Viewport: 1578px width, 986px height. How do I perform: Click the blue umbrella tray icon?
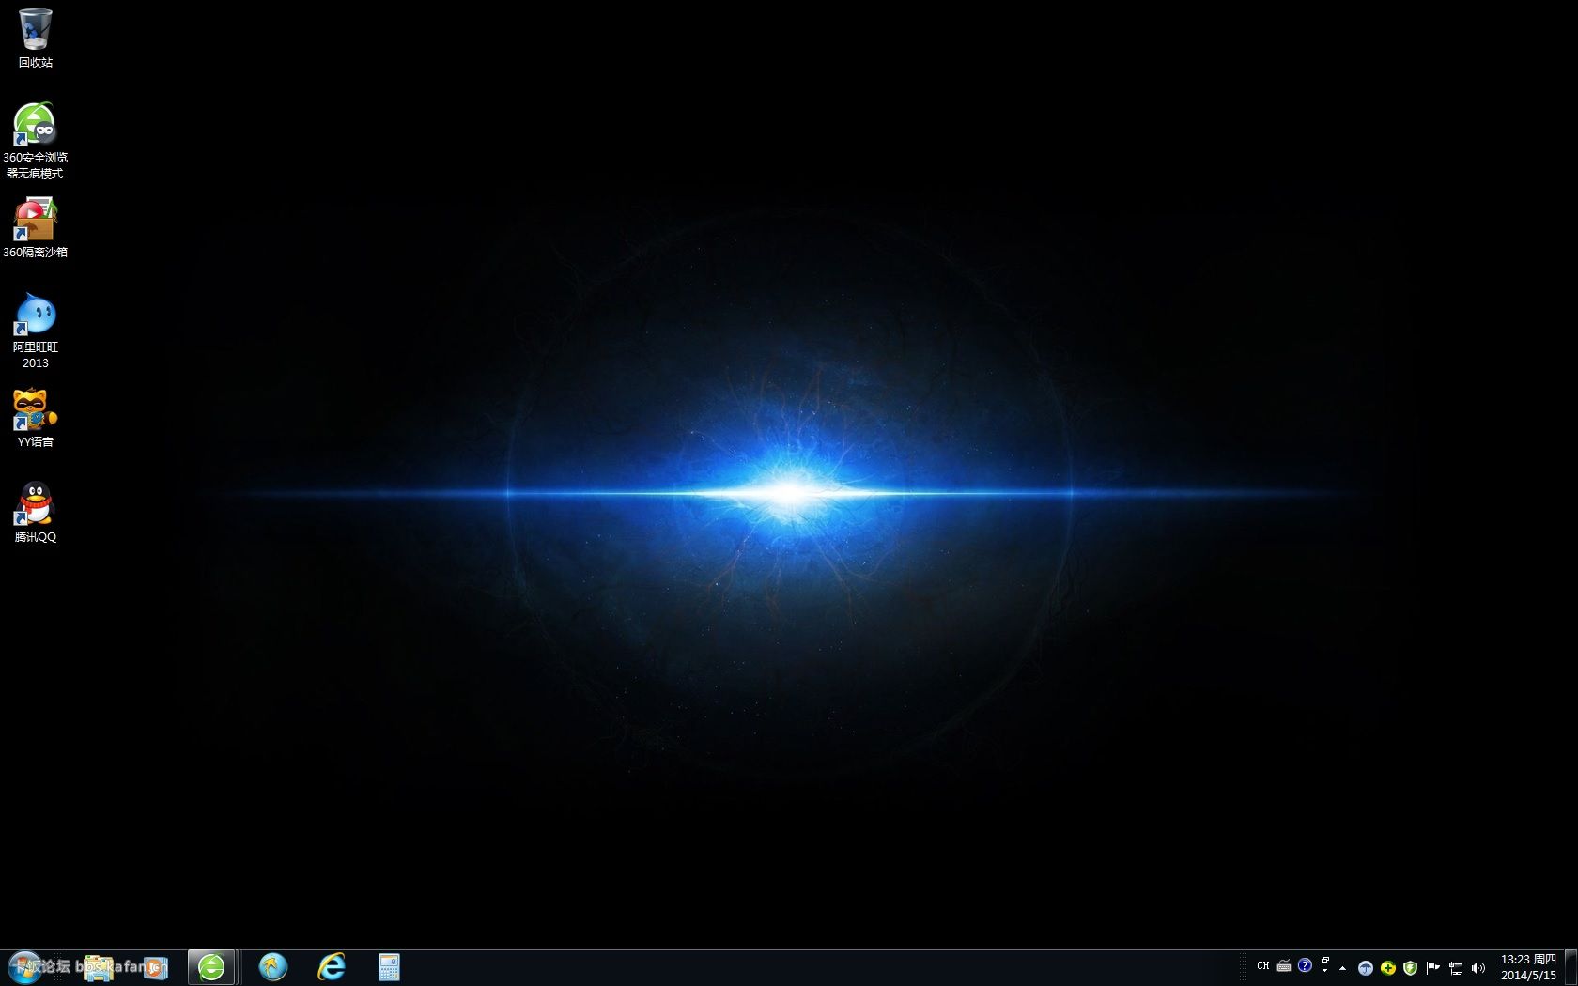[x=1366, y=968]
